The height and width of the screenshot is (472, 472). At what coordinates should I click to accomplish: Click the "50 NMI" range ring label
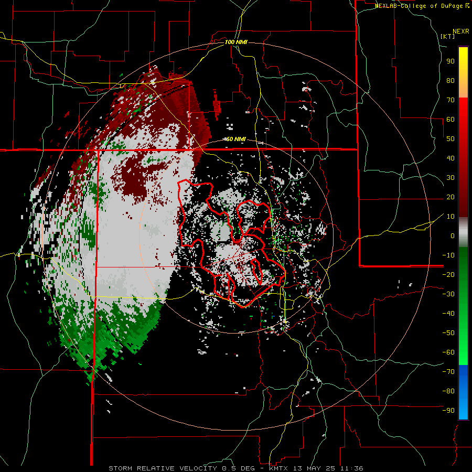tap(236, 139)
